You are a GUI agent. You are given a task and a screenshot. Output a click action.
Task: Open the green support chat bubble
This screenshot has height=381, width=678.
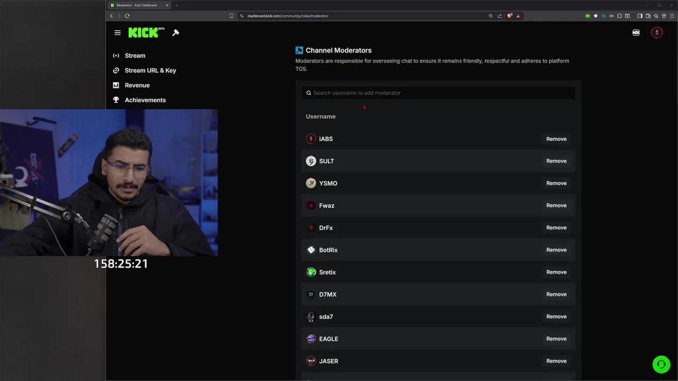[x=661, y=364]
